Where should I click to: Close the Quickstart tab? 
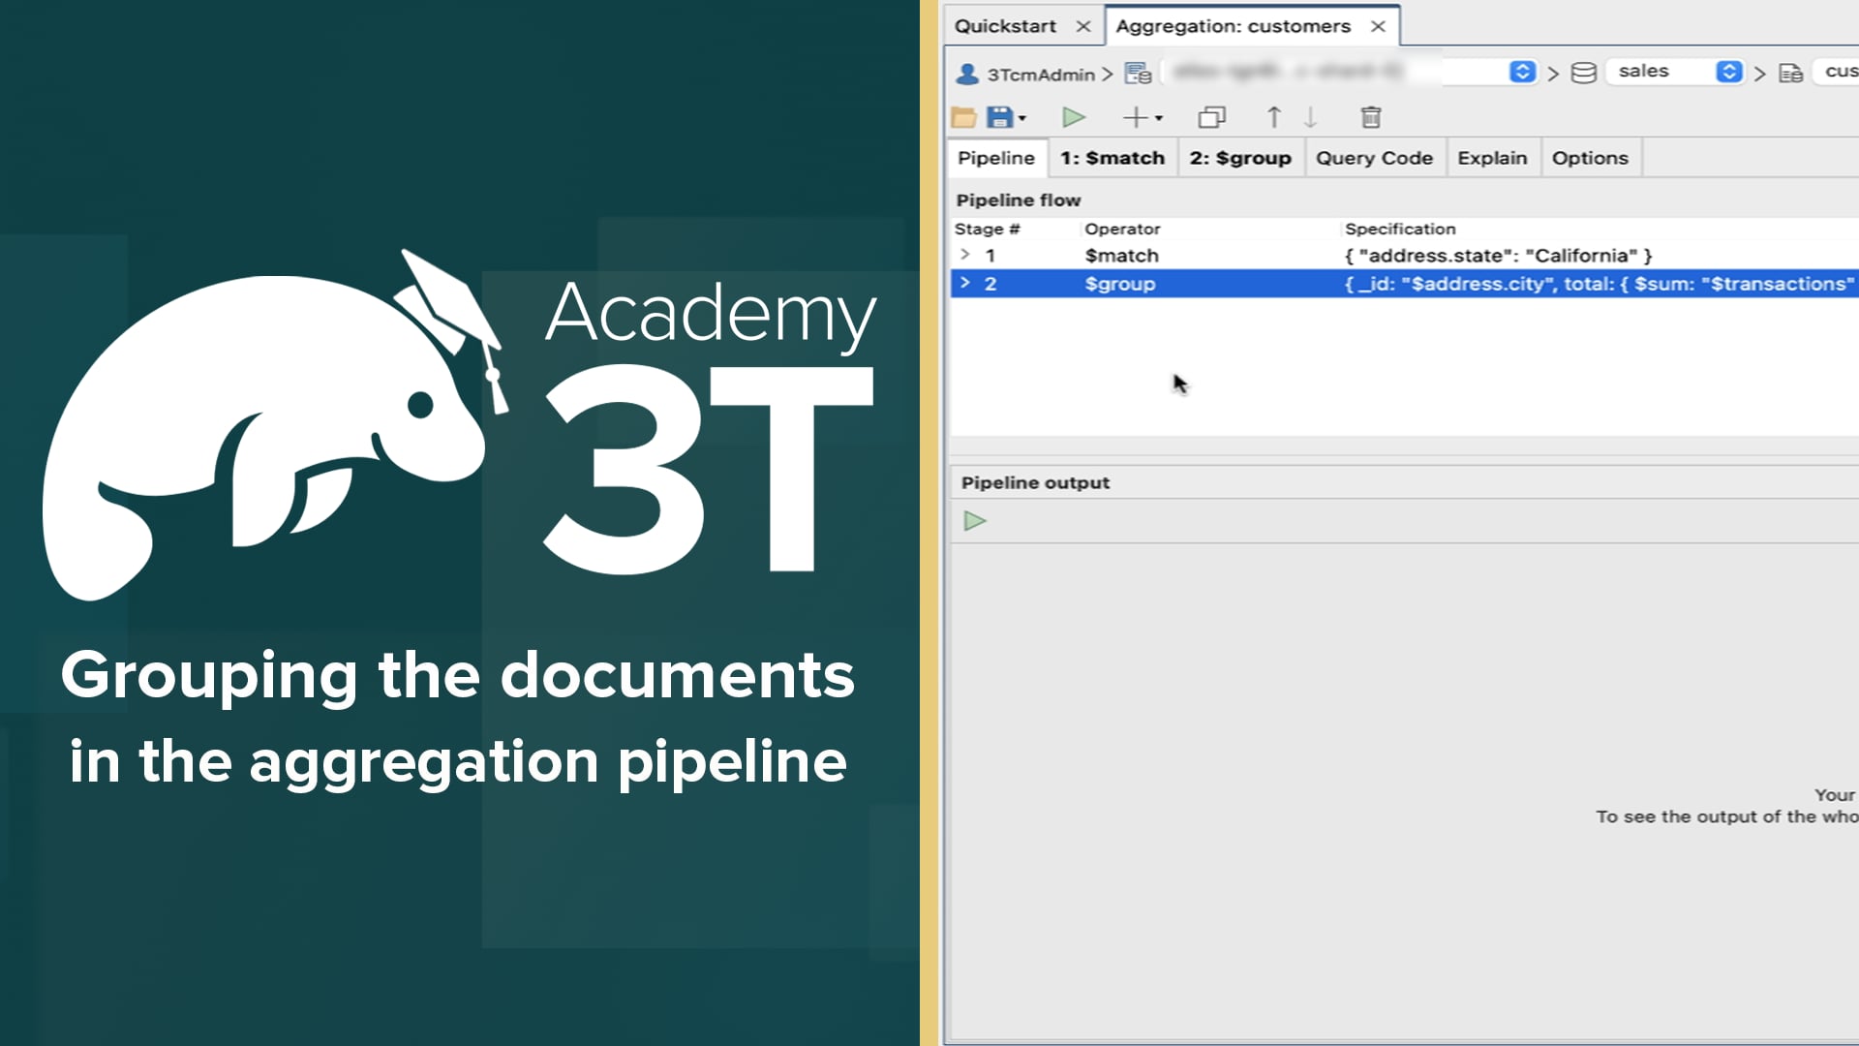[1083, 26]
